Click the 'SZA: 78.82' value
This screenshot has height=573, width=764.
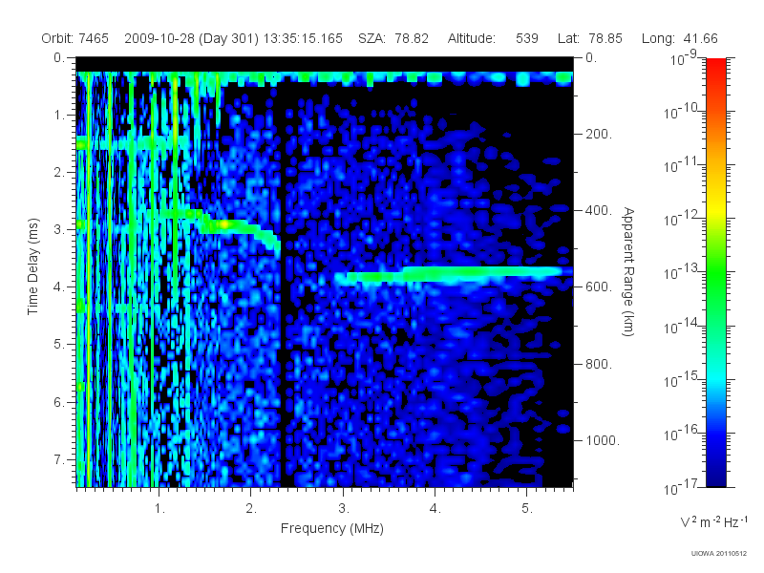[x=393, y=38]
